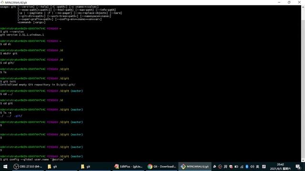Minimize the MINGW64 terminal window
The image size is (305, 171).
coord(279,2)
